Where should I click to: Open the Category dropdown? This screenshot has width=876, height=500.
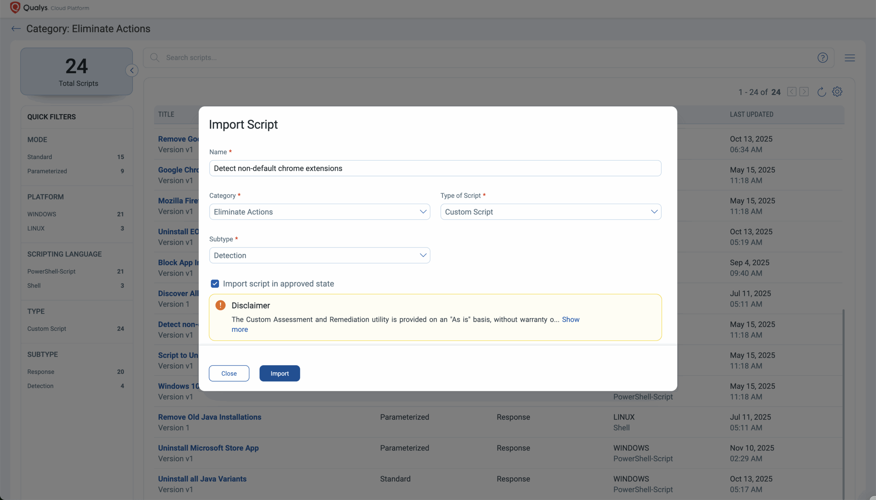[x=320, y=212]
